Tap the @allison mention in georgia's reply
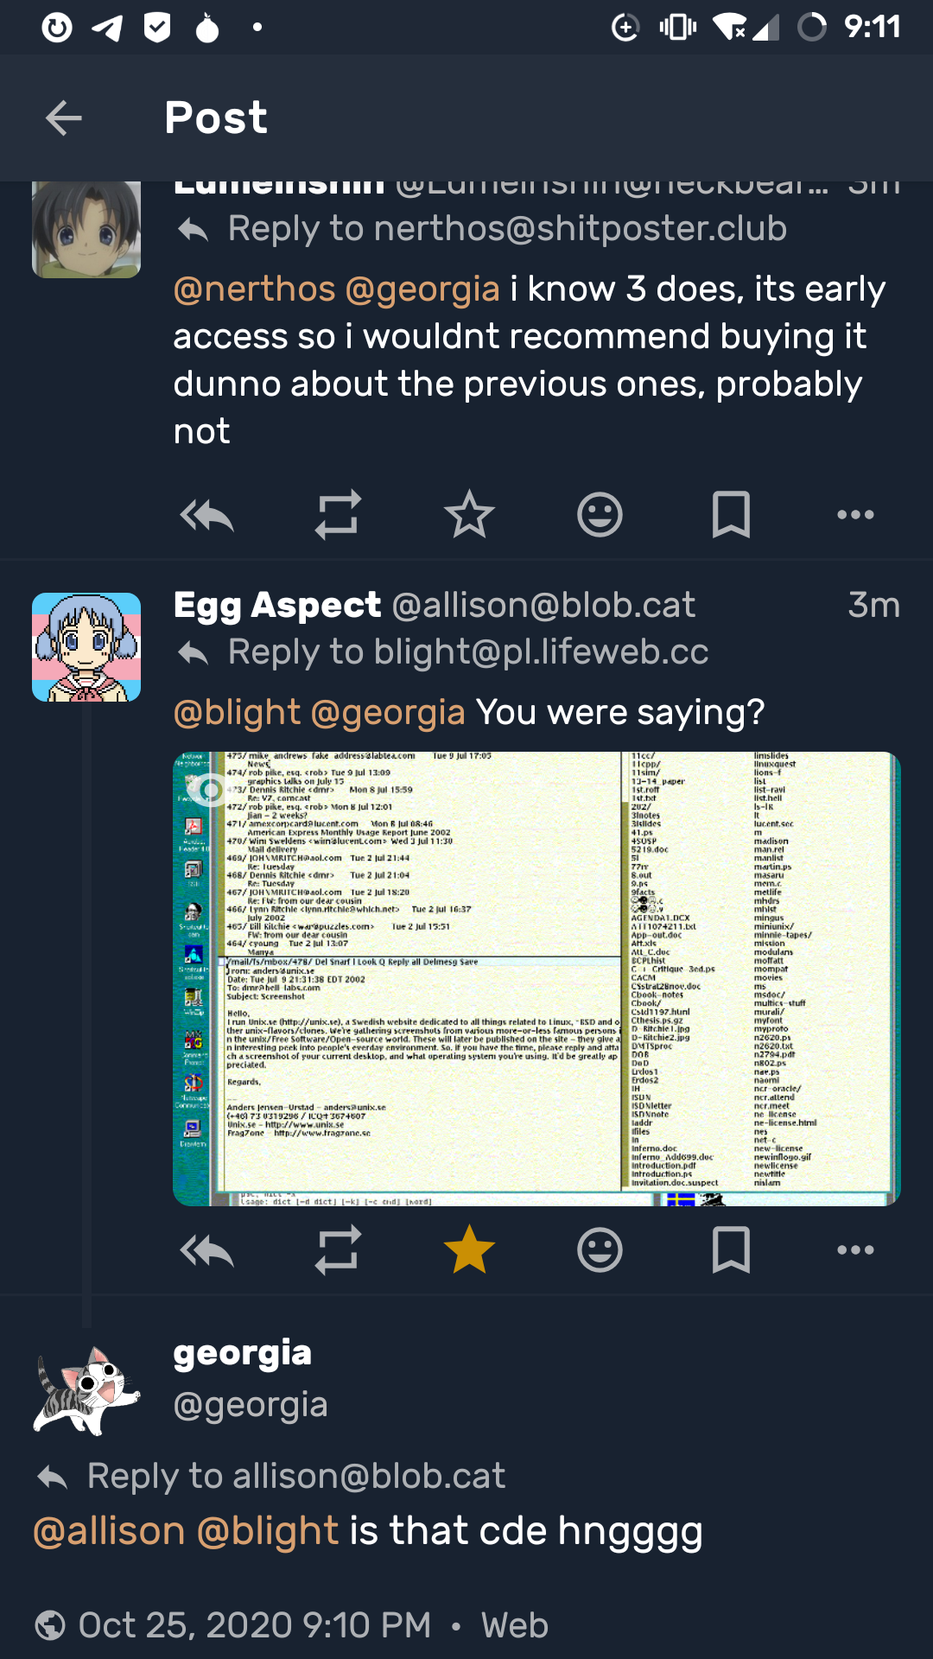The image size is (933, 1659). click(109, 1531)
